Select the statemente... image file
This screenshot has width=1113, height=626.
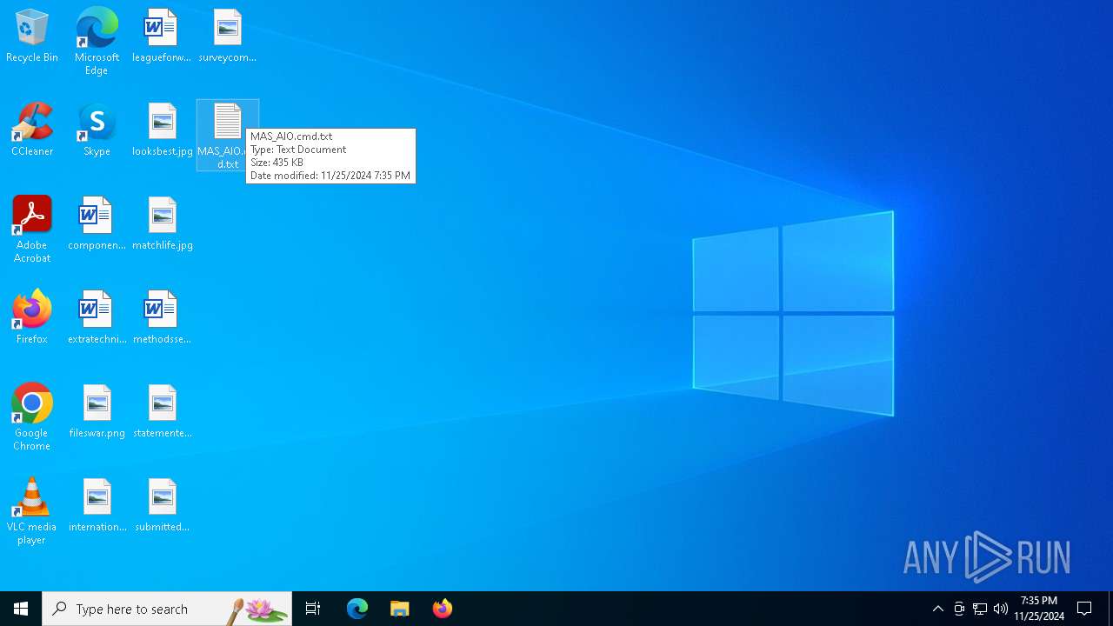163,412
